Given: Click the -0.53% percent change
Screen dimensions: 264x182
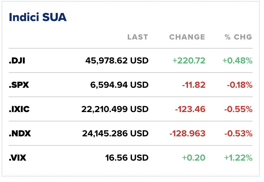Looking at the screenshot, I should tap(239, 133).
